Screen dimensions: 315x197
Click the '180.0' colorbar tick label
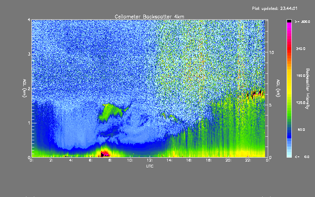[301, 76]
